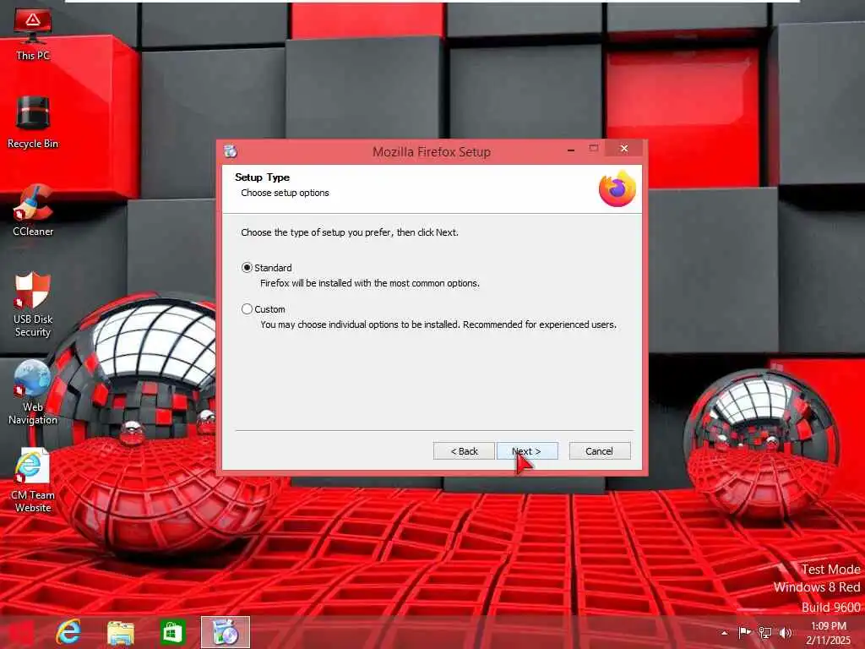Open CM Team Website shortcut
This screenshot has height=649, width=865.
(33, 481)
